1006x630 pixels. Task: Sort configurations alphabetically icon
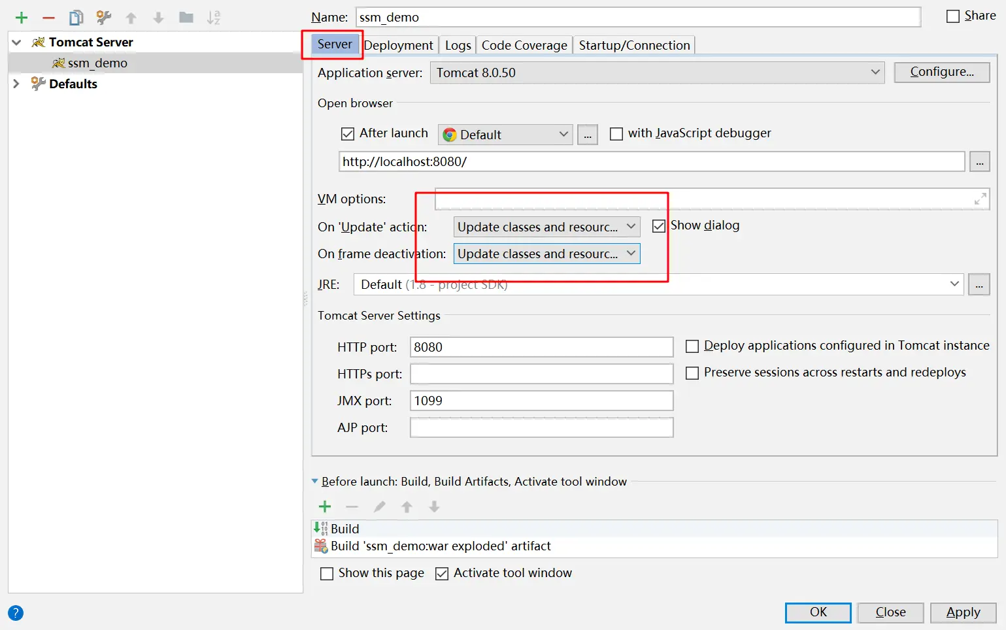(x=214, y=18)
